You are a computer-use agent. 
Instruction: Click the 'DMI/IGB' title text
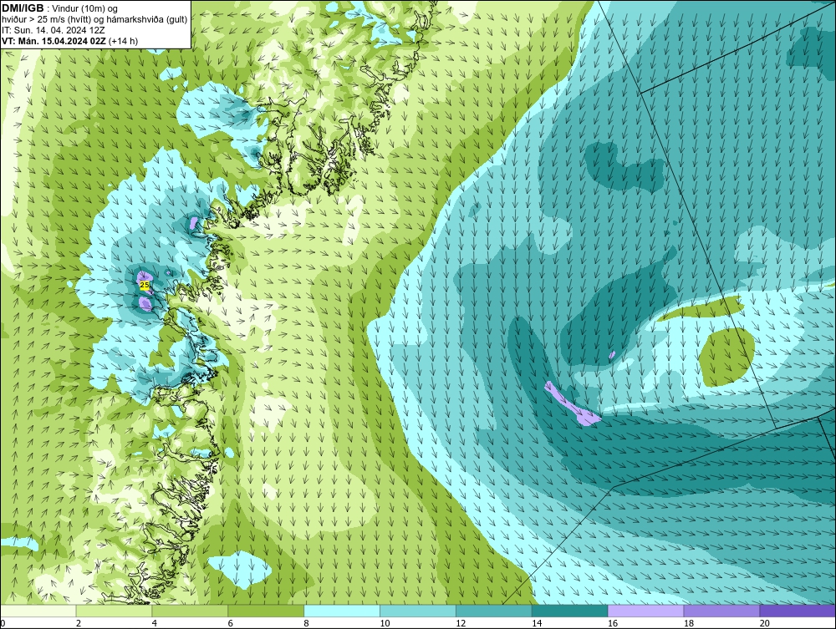coord(23,8)
